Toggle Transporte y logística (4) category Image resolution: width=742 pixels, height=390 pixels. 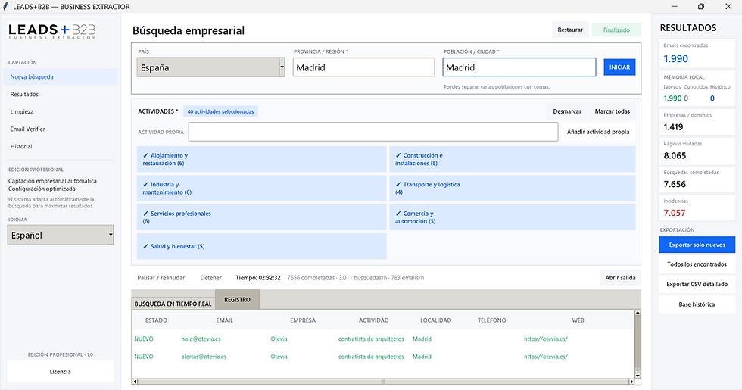pyautogui.click(x=513, y=189)
